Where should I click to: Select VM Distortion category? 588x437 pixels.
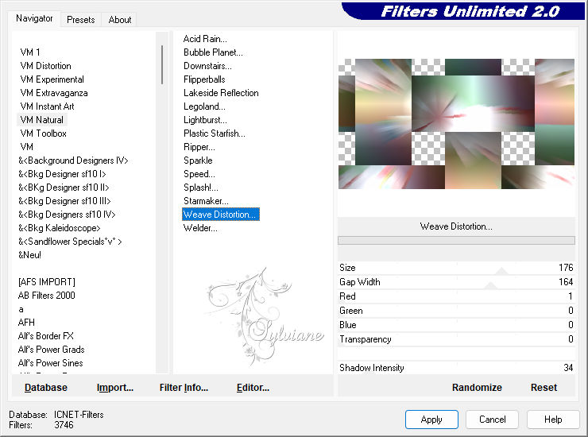pos(46,66)
